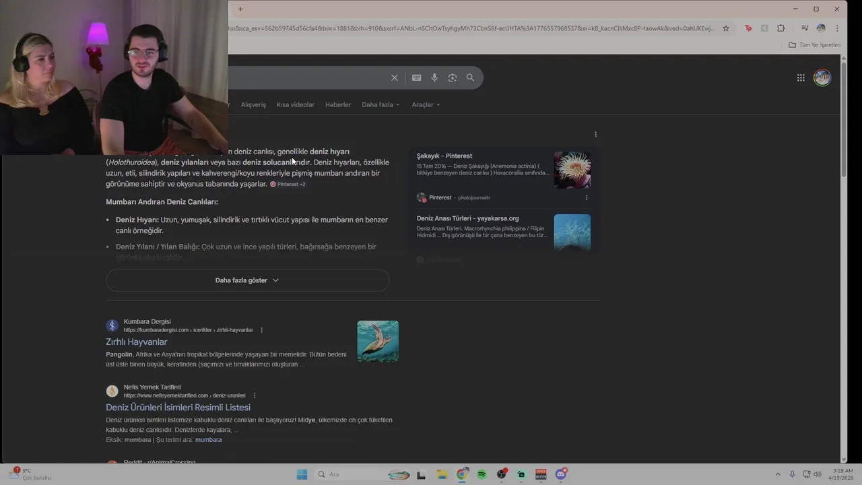Open Tüm Yer İşaretleri bookmarks folder

click(x=815, y=44)
